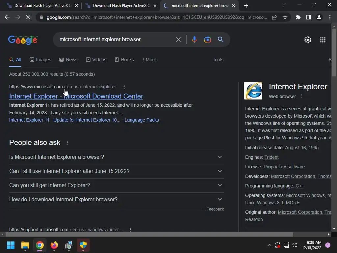Open Update for Internet Explorer 10 sitelink
Screen dimensions: 337x253
(87, 120)
